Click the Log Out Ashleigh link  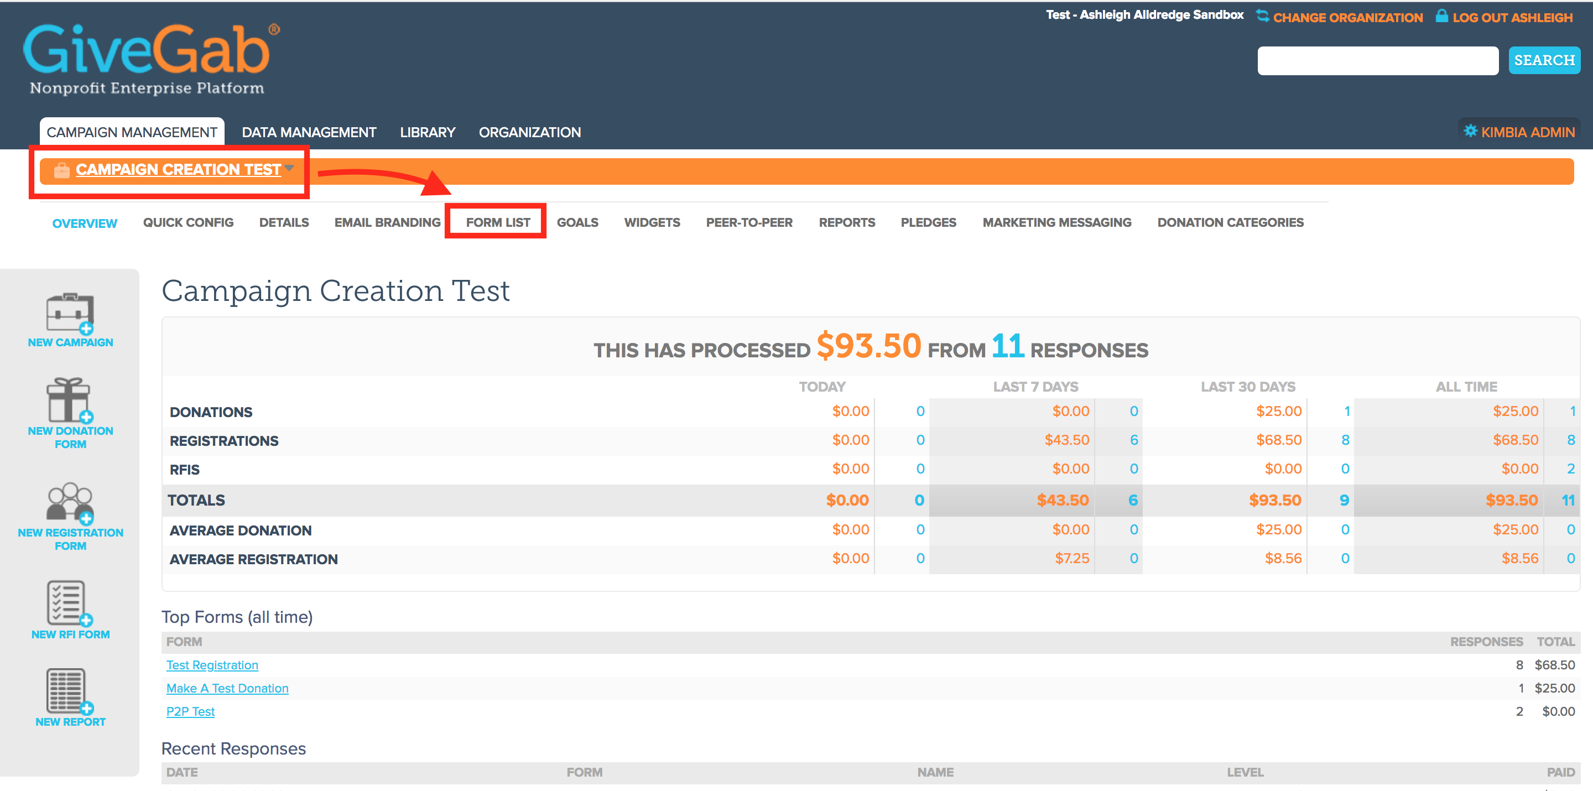[1512, 17]
